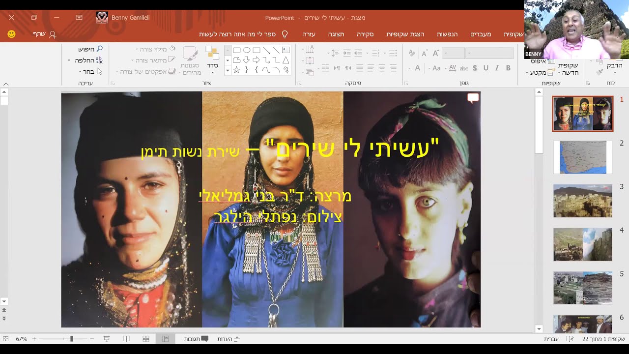Open Help (עזרה) tab
Screen dimensions: 629x354
pyautogui.click(x=309, y=34)
